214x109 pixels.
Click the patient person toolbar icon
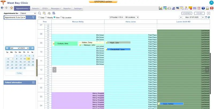coord(186,8)
